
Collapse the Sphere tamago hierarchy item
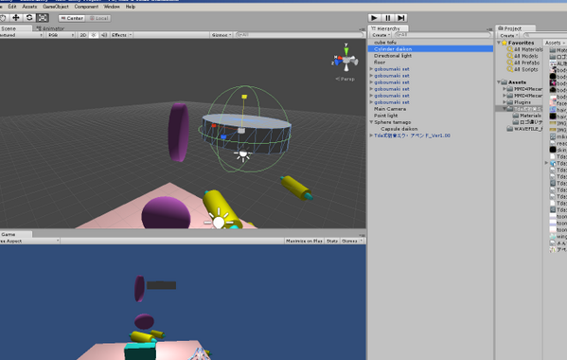click(x=371, y=122)
